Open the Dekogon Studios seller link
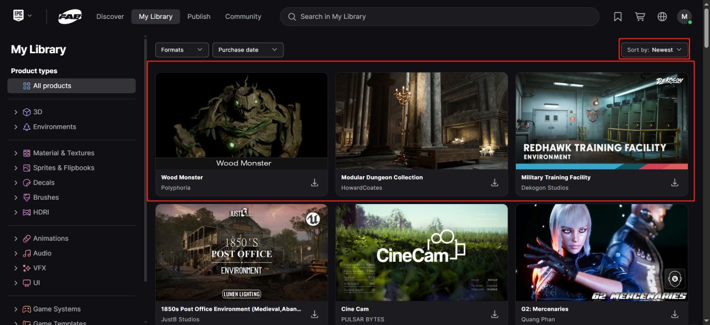The height and width of the screenshot is (325, 710). pyautogui.click(x=545, y=188)
